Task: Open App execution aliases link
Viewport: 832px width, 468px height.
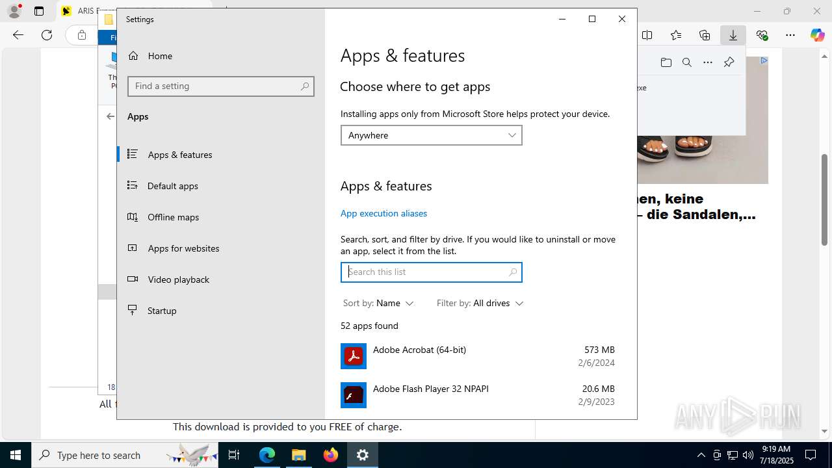Action: tap(383, 213)
